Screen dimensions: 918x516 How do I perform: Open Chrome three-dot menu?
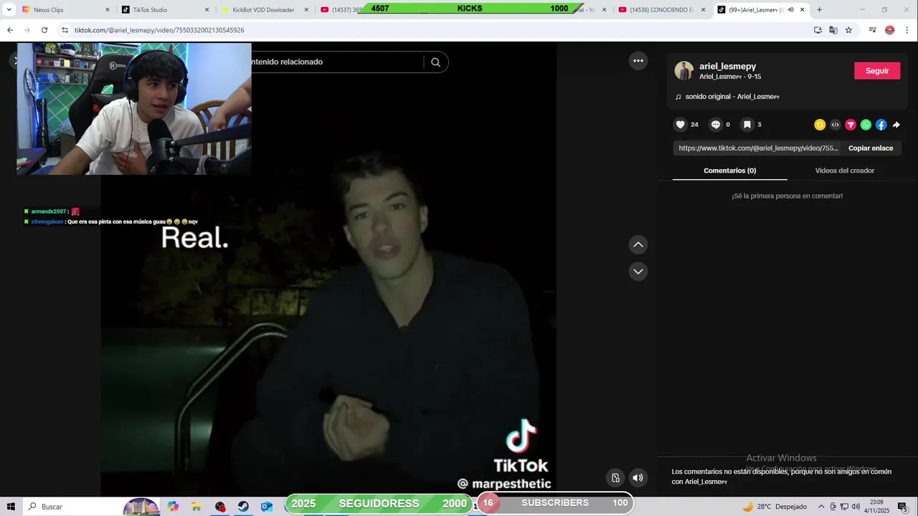907,30
